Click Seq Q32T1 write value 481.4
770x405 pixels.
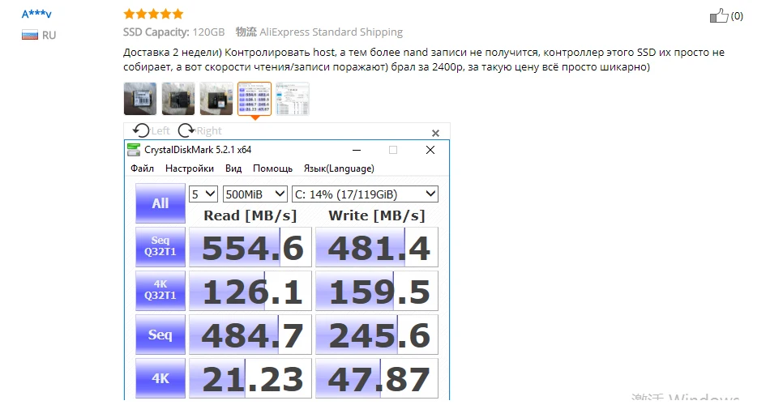377,247
